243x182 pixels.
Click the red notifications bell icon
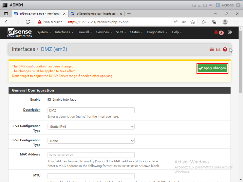click(x=216, y=32)
